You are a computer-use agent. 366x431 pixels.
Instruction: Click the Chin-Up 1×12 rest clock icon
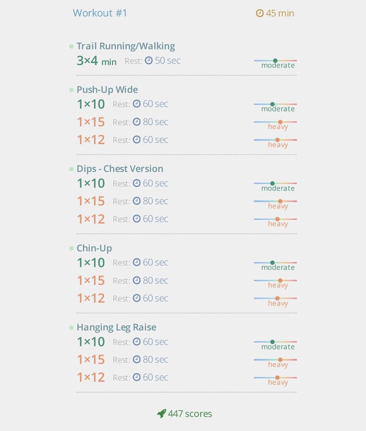pos(137,298)
